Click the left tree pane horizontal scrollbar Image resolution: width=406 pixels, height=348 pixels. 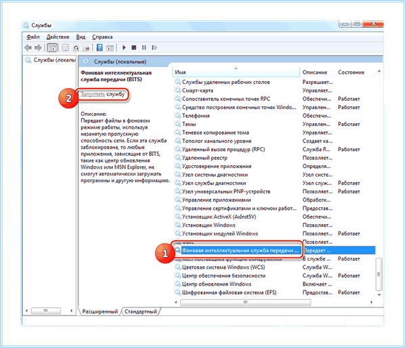click(x=46, y=311)
